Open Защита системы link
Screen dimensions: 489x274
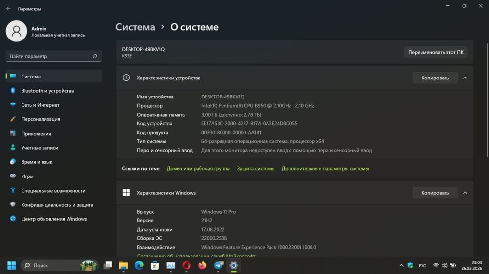click(255, 168)
